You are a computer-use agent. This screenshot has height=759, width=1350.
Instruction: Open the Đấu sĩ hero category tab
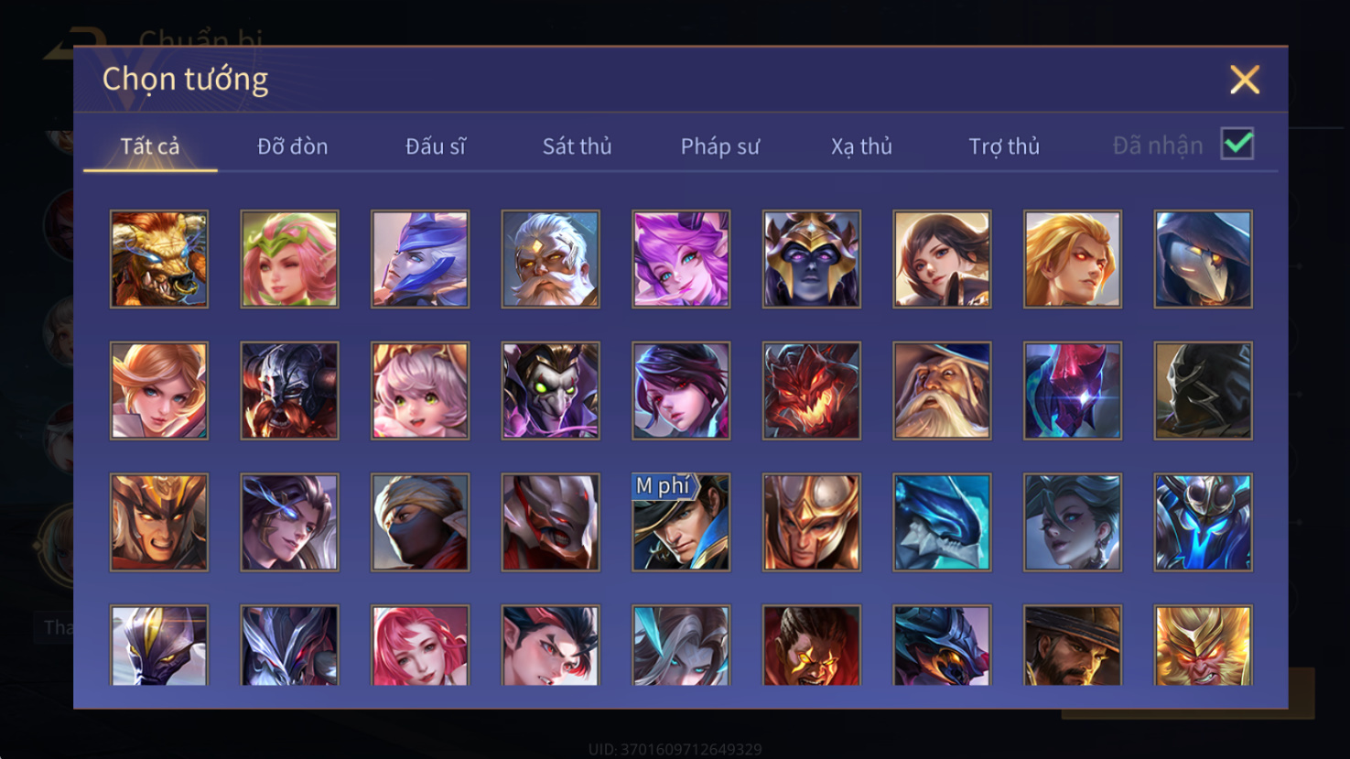point(436,146)
